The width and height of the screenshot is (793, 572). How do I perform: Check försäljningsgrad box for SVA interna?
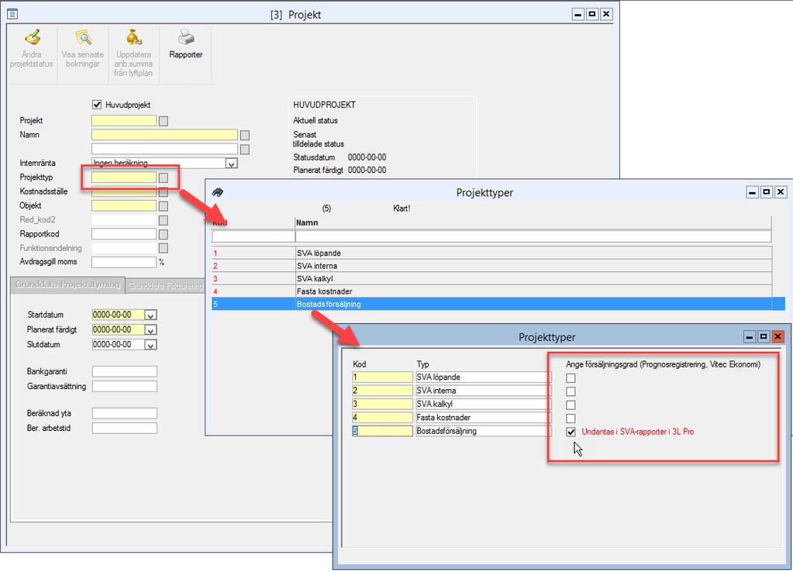tap(571, 391)
